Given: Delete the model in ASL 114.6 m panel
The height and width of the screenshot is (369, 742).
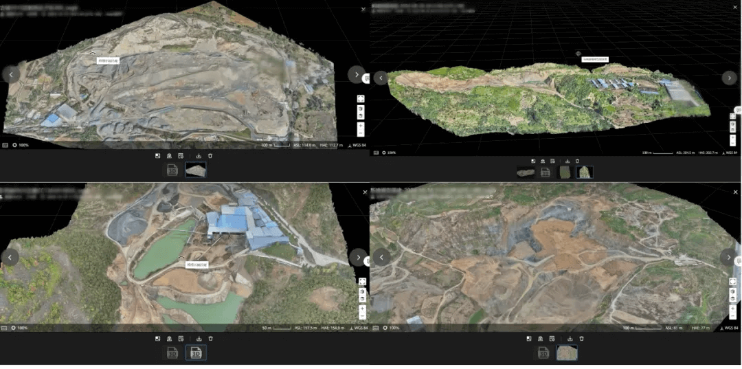Looking at the screenshot, I should [x=210, y=156].
